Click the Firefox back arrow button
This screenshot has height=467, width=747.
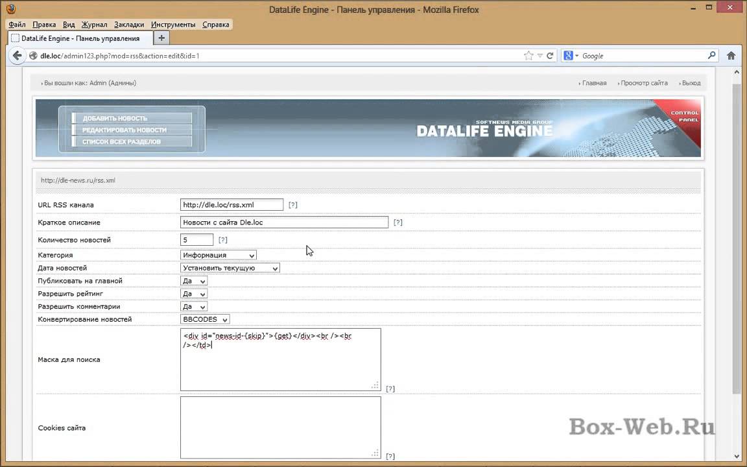[17, 56]
